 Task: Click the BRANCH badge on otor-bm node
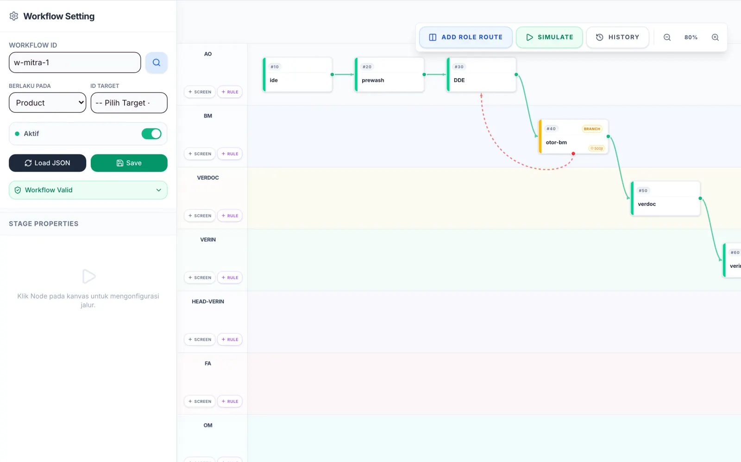(x=592, y=129)
